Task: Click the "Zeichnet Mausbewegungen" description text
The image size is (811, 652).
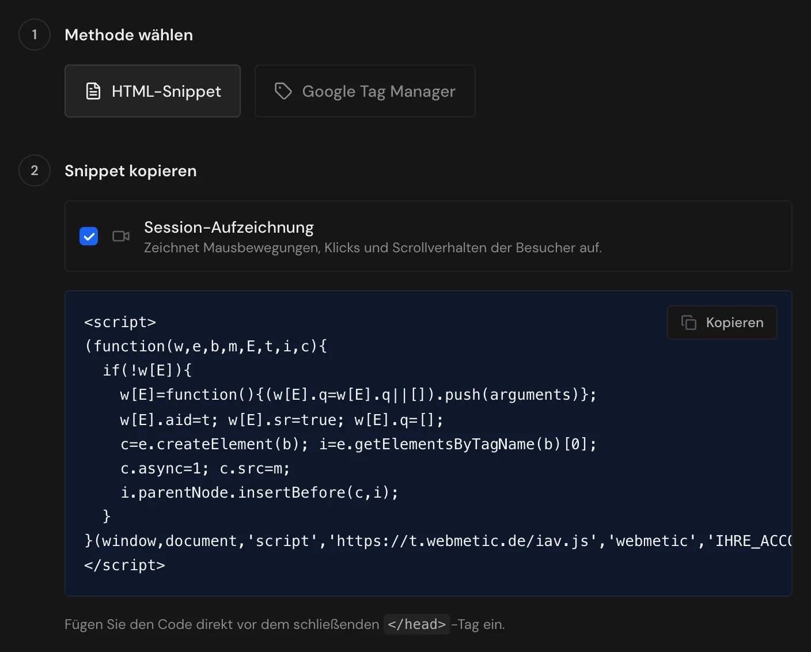Action: (x=373, y=248)
